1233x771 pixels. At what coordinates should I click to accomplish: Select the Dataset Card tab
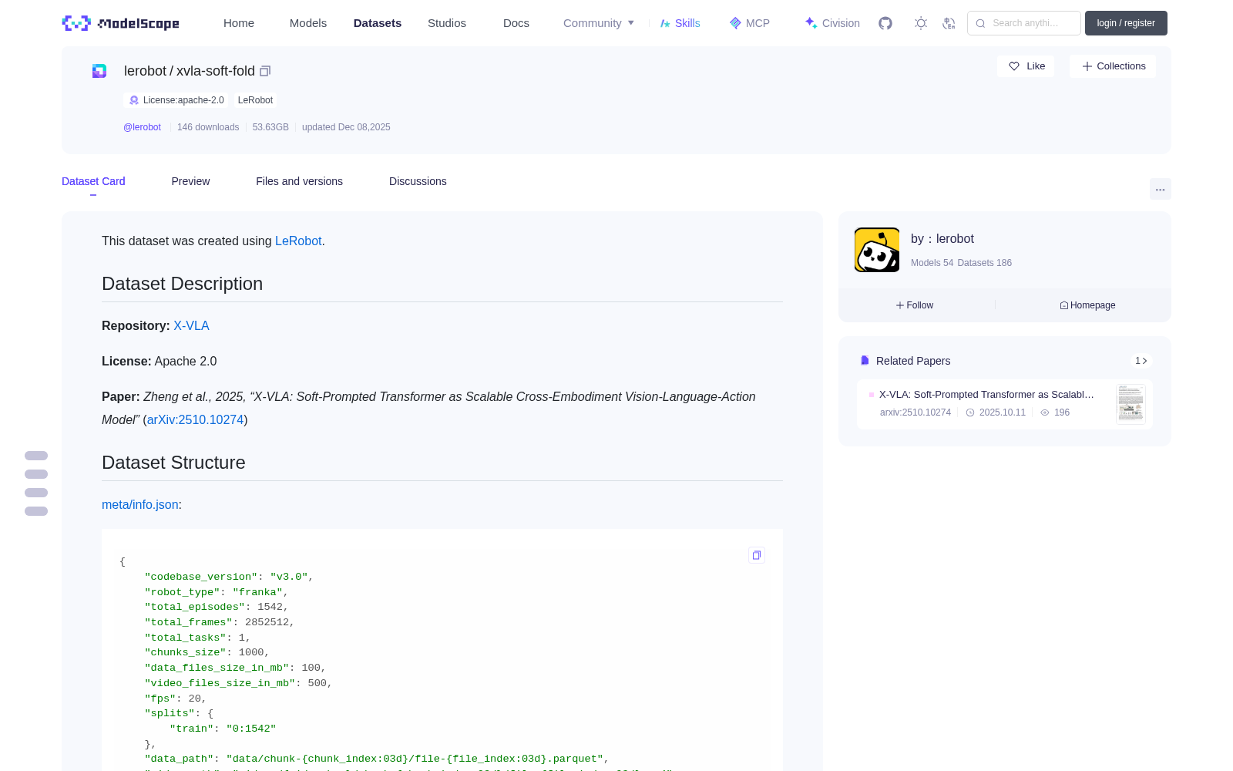click(93, 181)
